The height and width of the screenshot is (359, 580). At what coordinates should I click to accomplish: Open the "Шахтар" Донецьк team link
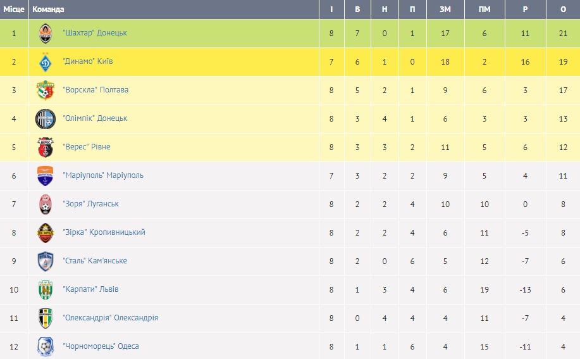[95, 33]
